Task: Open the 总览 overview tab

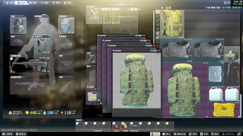Action: pyautogui.click(x=10, y=3)
